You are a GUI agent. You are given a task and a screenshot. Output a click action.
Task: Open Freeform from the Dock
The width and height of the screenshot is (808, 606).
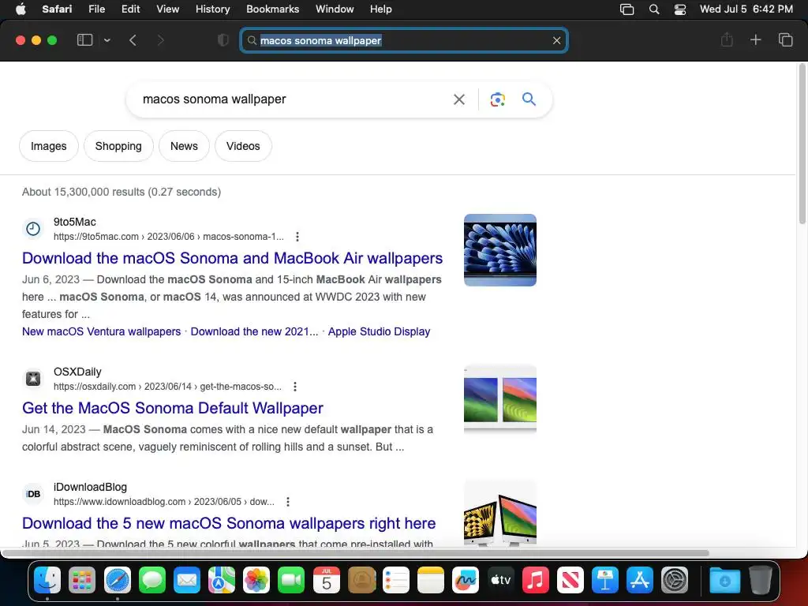pos(466,580)
